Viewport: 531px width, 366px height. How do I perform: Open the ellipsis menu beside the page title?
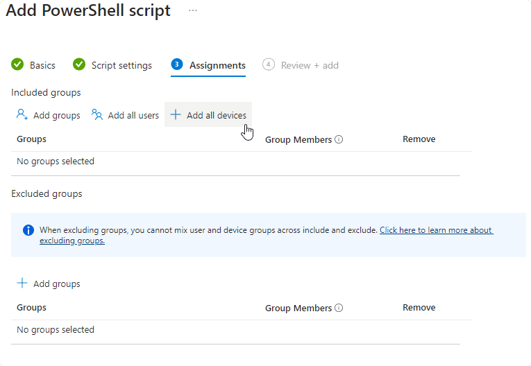tap(193, 11)
